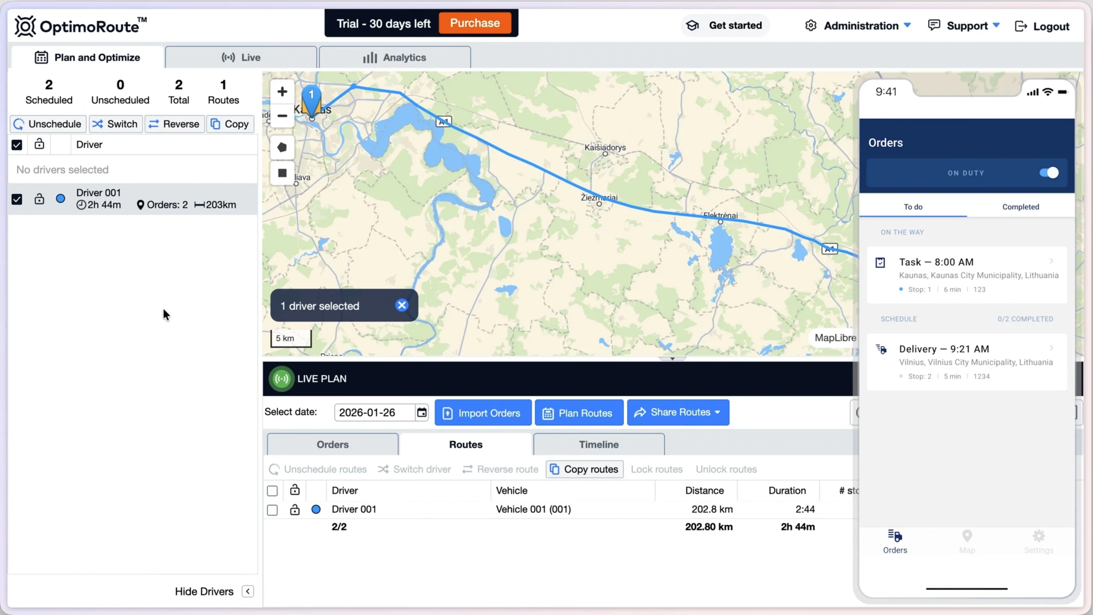Open the Analytics tab
The height and width of the screenshot is (615, 1093).
(x=395, y=57)
